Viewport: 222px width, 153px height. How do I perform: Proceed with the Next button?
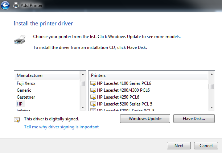tap(179, 146)
